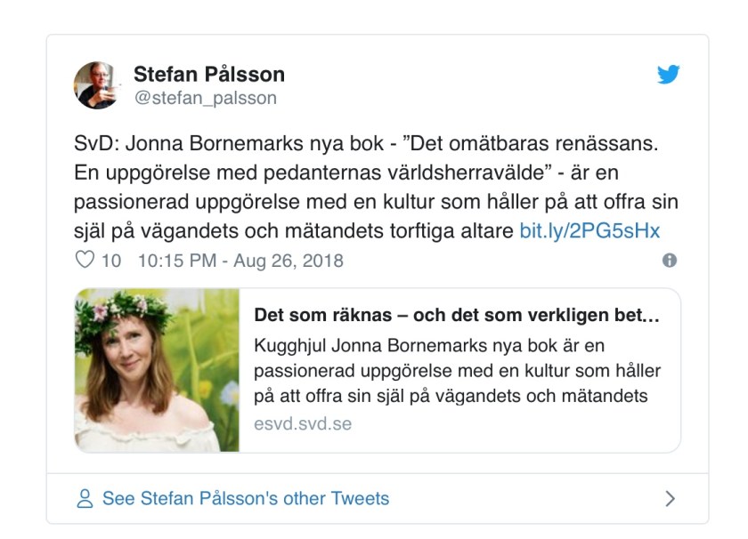Like the tweet with the heart icon
This screenshot has height=539, width=748.
(x=85, y=261)
